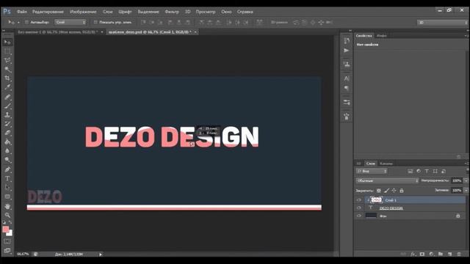Lock layer position
The height and width of the screenshot is (264, 470).
394,191
